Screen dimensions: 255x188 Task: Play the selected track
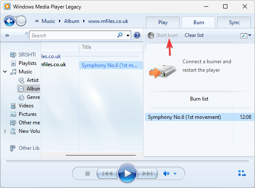pyautogui.click(x=127, y=174)
